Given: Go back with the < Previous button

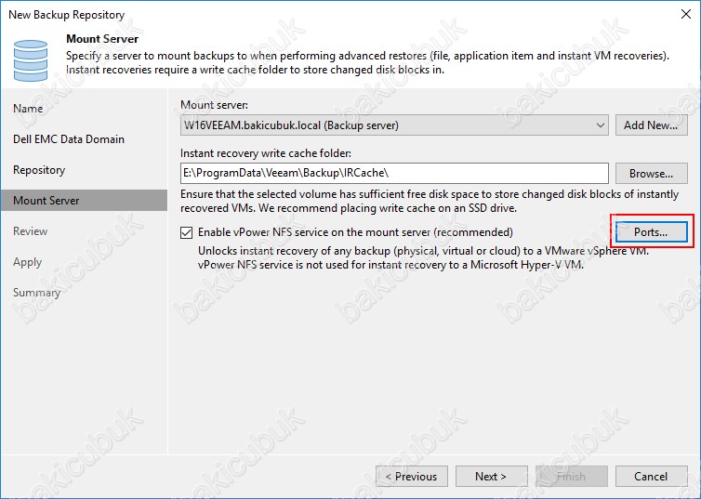Looking at the screenshot, I should [412, 477].
